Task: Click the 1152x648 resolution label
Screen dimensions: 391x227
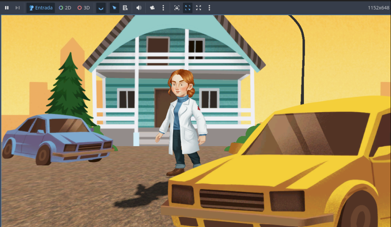Action: 378,8
